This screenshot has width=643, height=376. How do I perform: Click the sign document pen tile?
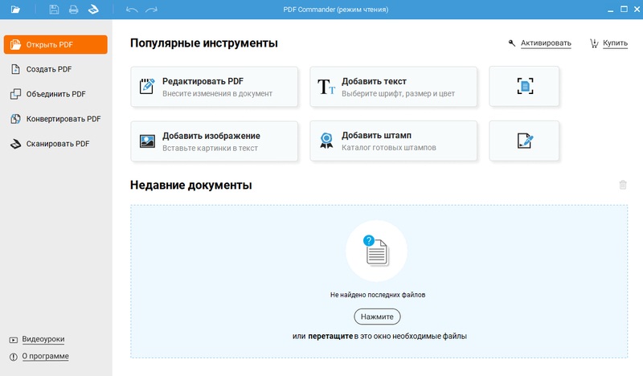524,141
